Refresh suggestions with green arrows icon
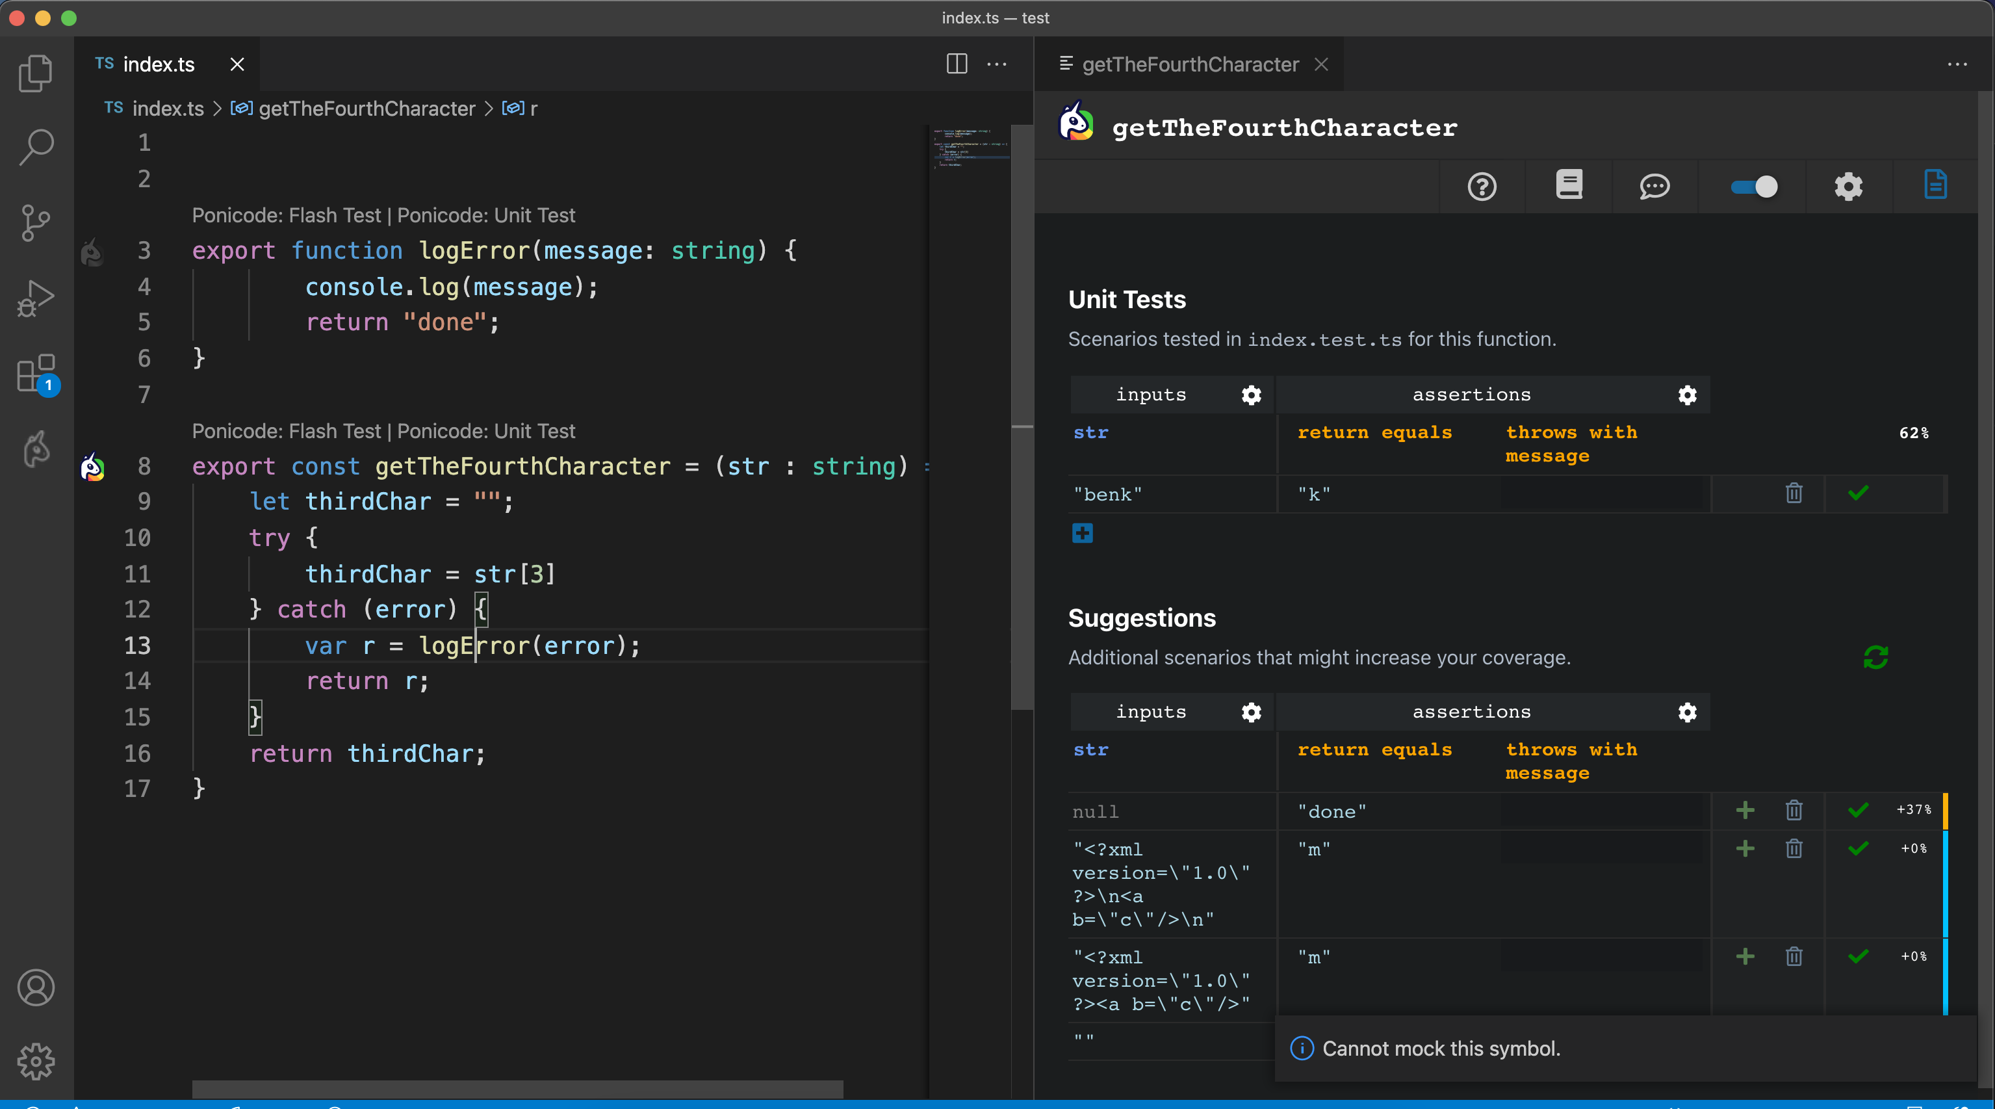This screenshot has height=1109, width=1995. click(x=1875, y=657)
